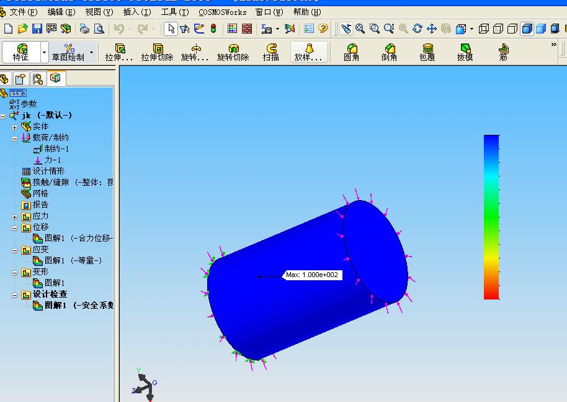Open the Edit Color palette icon
Screen dimensions: 567x402
232,28
